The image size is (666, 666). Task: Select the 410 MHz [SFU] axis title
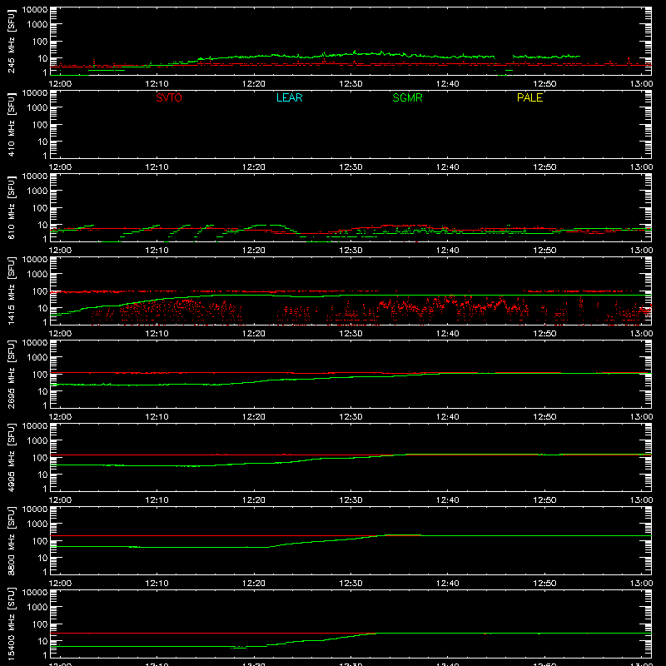click(x=12, y=124)
